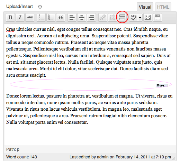Click the Upload/Insert label
The width and height of the screenshot is (180, 166).
tap(19, 7)
